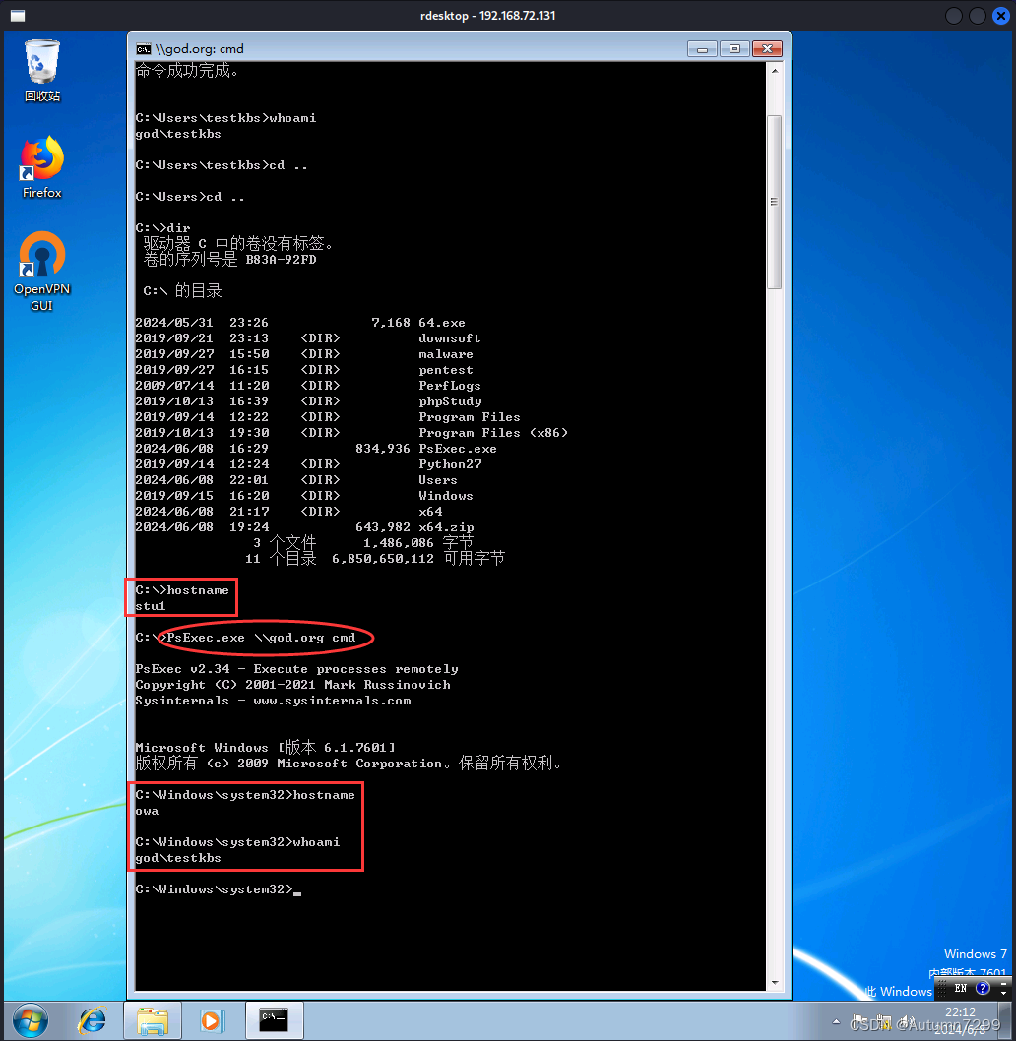
Task: Launch Internet Explorer from the taskbar
Action: tap(93, 1020)
